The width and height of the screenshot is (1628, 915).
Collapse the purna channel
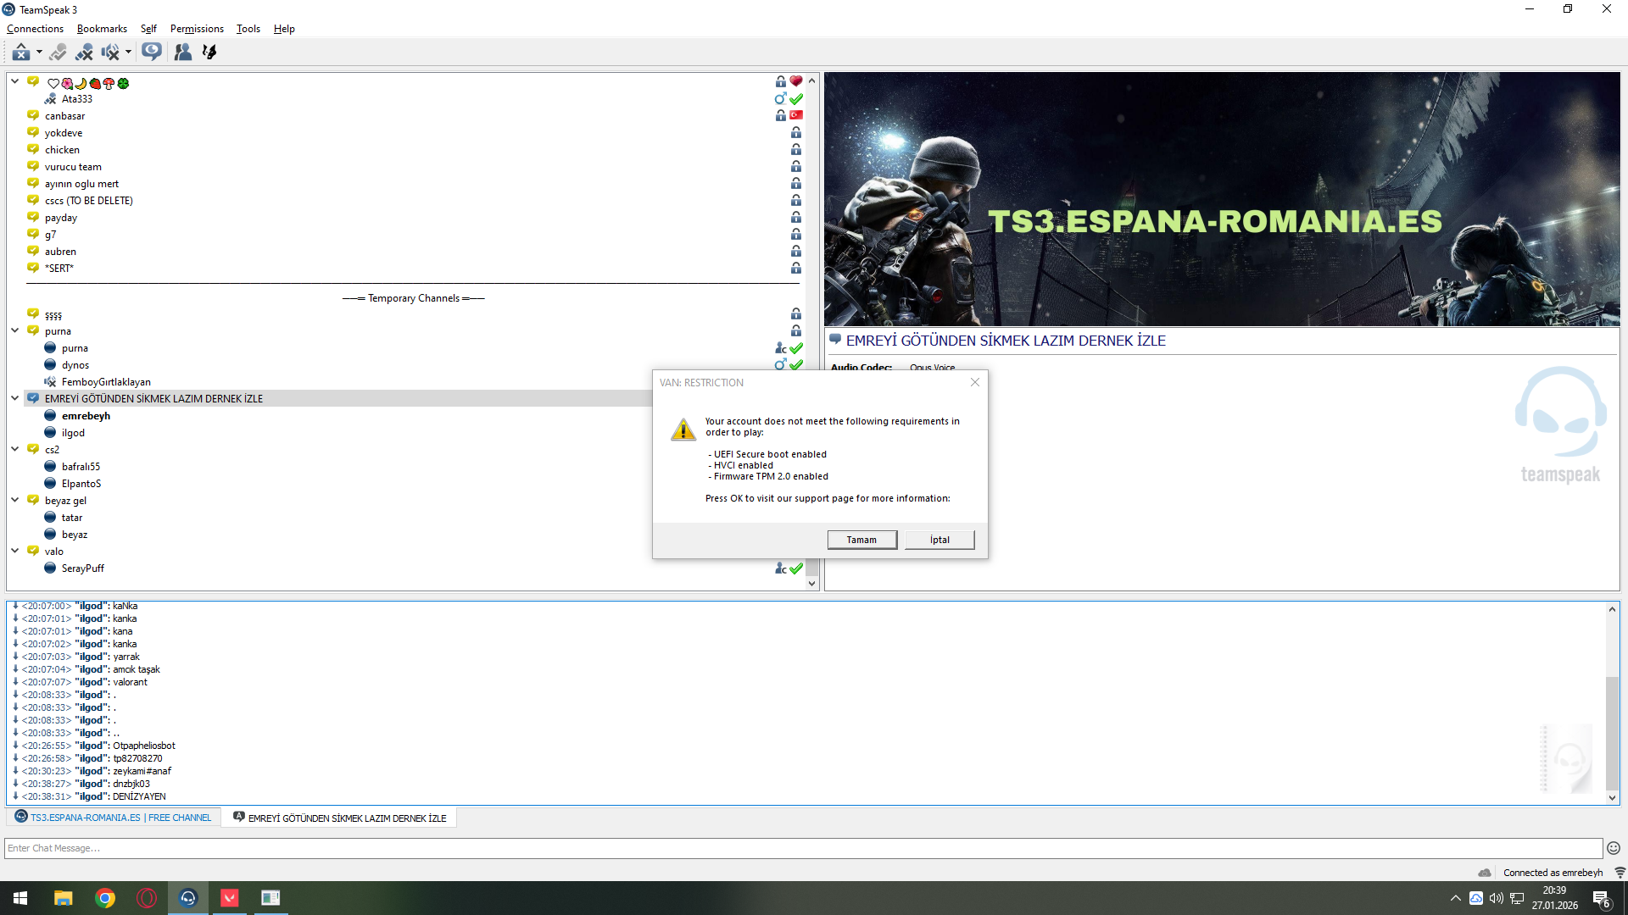[x=14, y=330]
